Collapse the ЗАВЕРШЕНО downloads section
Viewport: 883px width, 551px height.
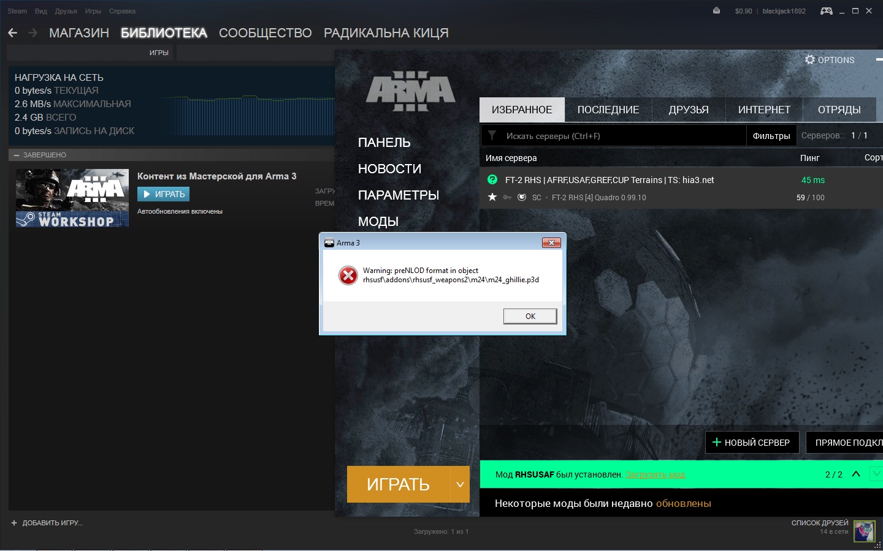(17, 155)
